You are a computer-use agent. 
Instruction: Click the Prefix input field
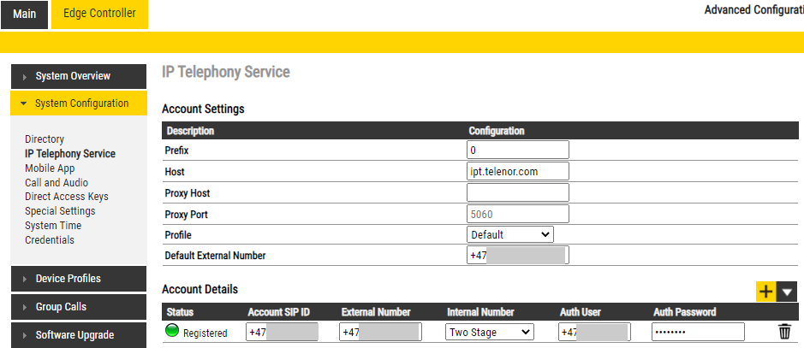coord(518,150)
